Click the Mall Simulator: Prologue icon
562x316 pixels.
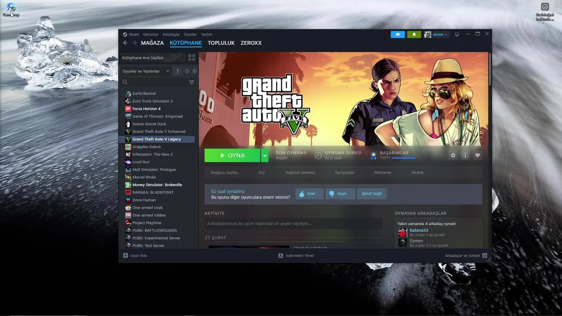[x=128, y=169]
